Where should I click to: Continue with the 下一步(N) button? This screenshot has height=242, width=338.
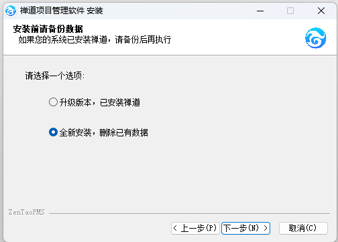pos(245,228)
